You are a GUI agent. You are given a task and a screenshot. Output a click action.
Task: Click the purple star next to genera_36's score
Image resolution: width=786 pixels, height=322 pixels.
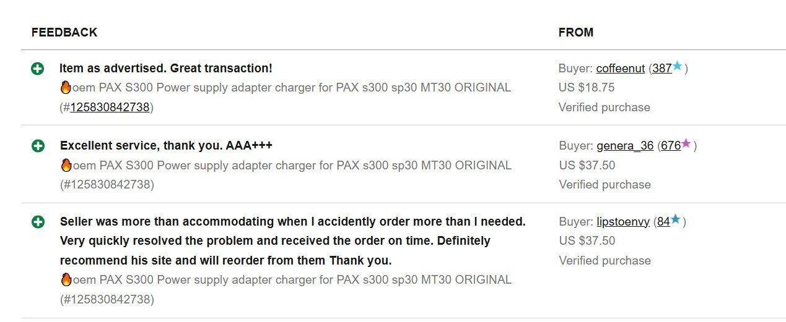686,143
